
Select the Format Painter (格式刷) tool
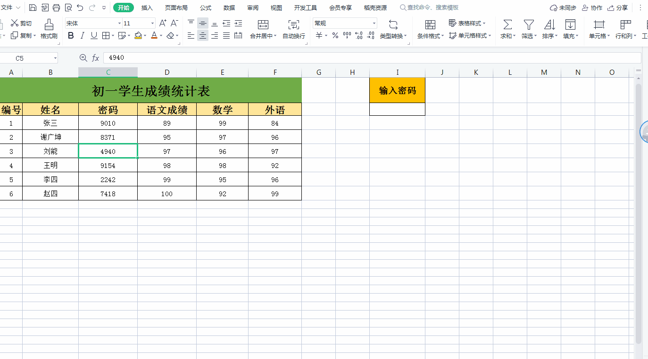[49, 29]
